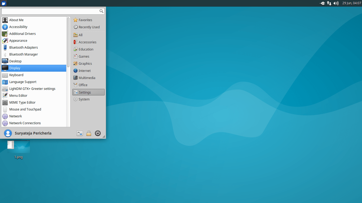362x203 pixels.
Task: Click the network plug icon in the tray
Action: (x=322, y=3)
